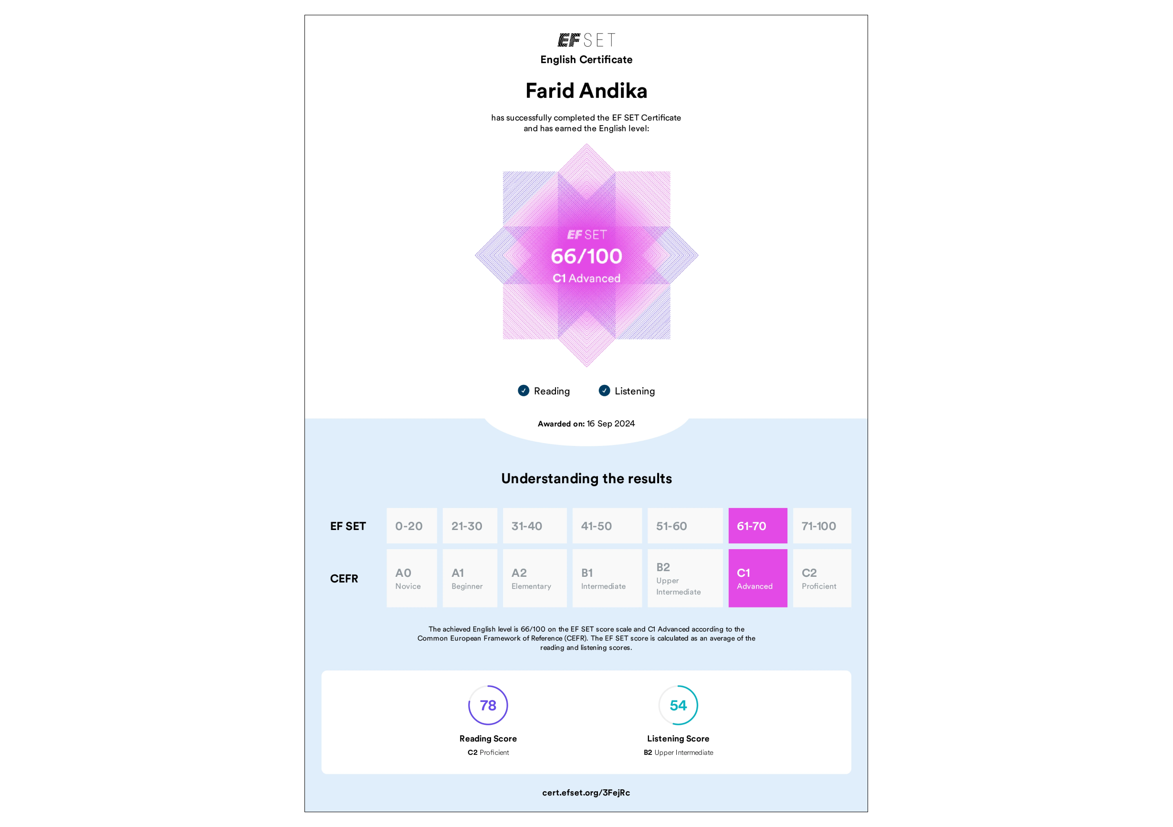Image resolution: width=1173 pixels, height=827 pixels.
Task: Click the Listening checkmark icon
Action: pos(604,391)
